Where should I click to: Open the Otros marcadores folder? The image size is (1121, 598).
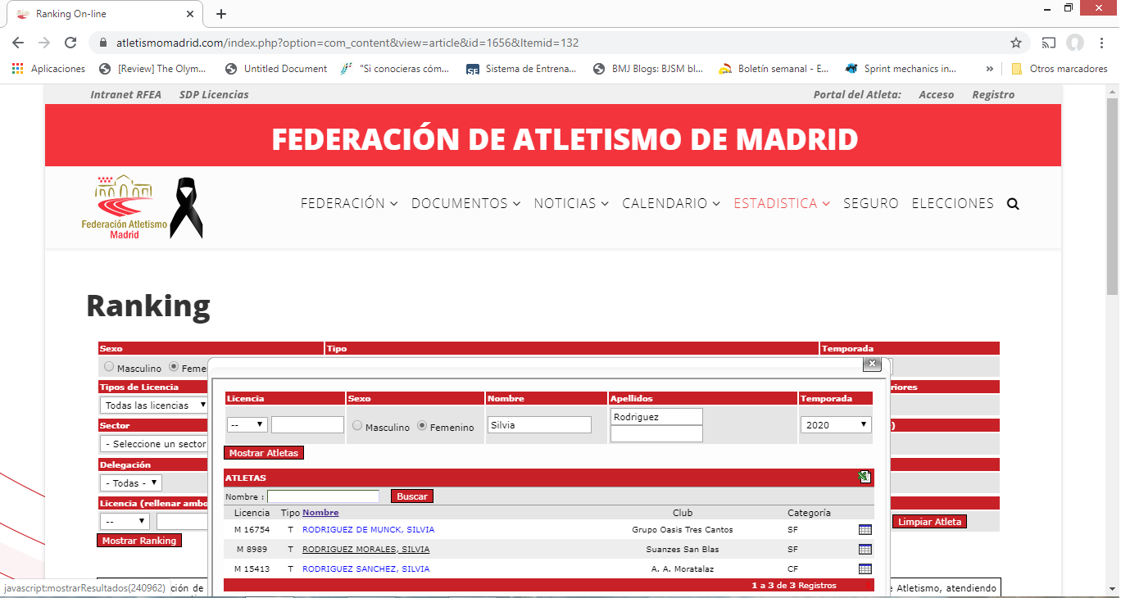(x=1060, y=69)
